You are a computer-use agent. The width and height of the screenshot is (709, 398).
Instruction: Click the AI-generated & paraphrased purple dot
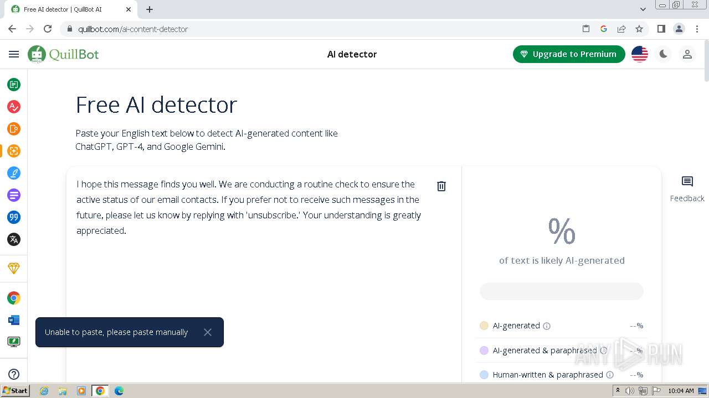point(484,350)
